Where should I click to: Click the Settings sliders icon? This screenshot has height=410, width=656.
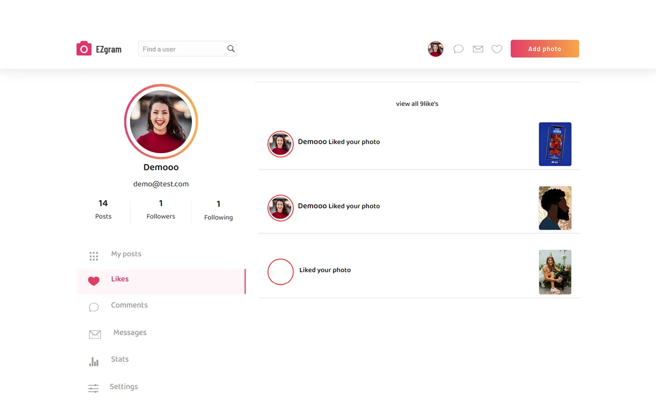[x=93, y=388]
